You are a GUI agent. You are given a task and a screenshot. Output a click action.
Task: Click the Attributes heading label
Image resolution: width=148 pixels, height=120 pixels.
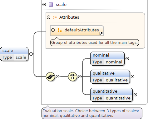69,17
